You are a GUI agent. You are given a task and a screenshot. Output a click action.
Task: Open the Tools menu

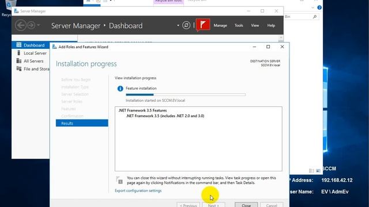pyautogui.click(x=239, y=25)
